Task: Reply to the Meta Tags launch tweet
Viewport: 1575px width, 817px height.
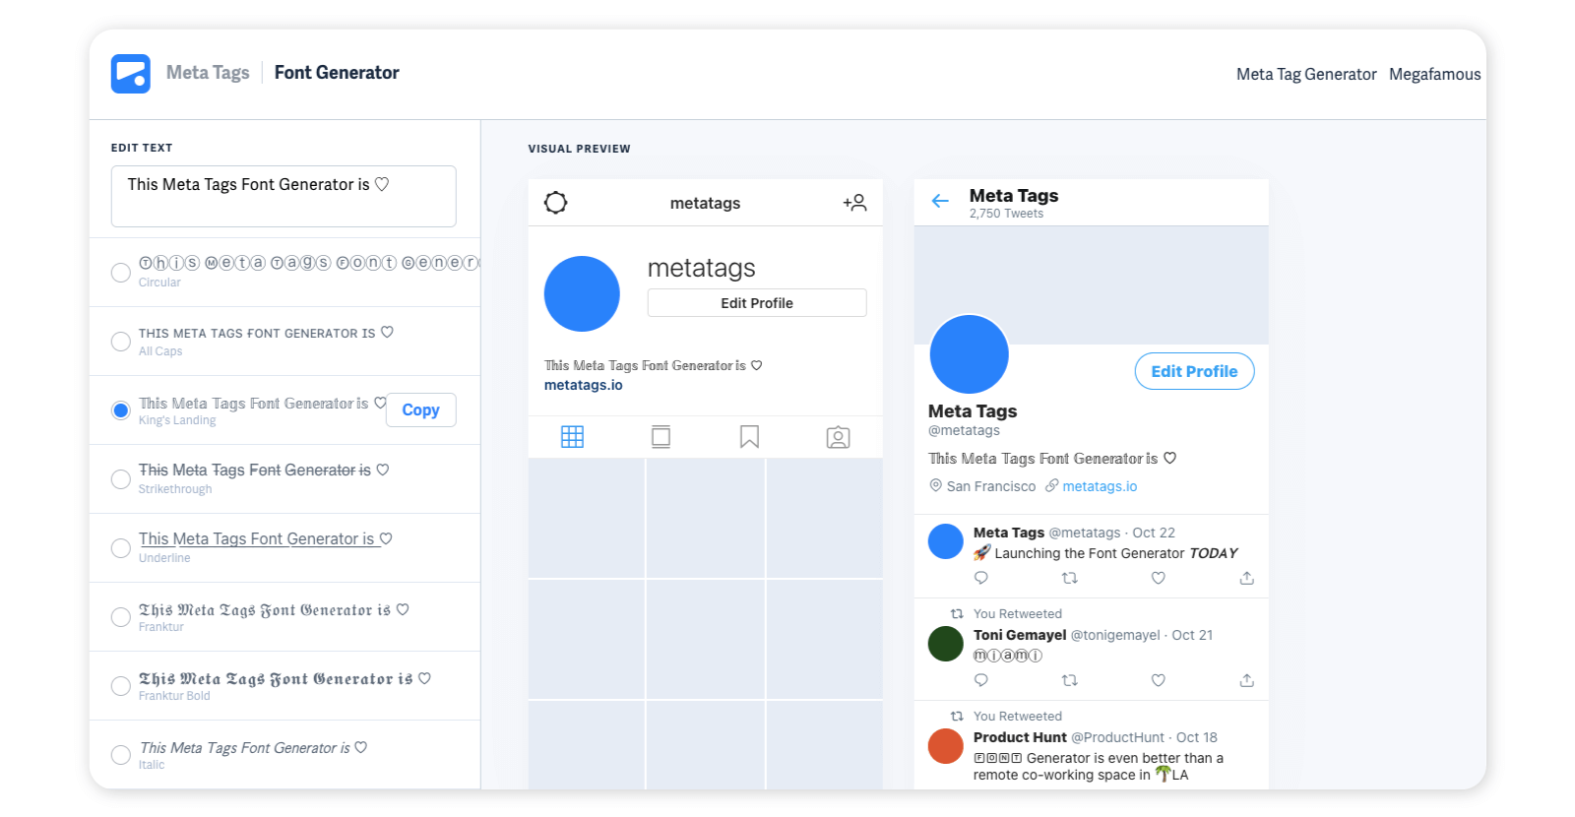Action: click(x=980, y=578)
